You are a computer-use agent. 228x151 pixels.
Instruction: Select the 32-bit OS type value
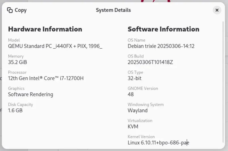click(x=134, y=78)
